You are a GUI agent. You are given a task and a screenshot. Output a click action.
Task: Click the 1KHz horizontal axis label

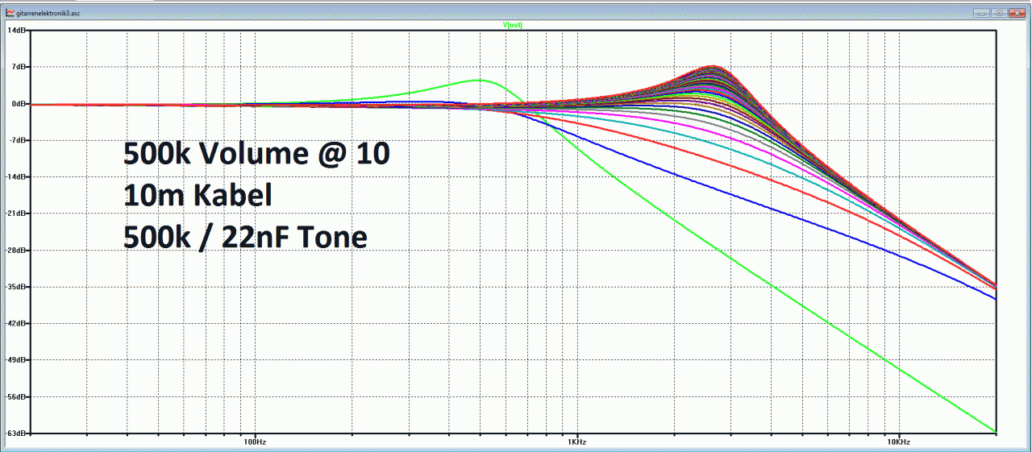click(x=576, y=442)
